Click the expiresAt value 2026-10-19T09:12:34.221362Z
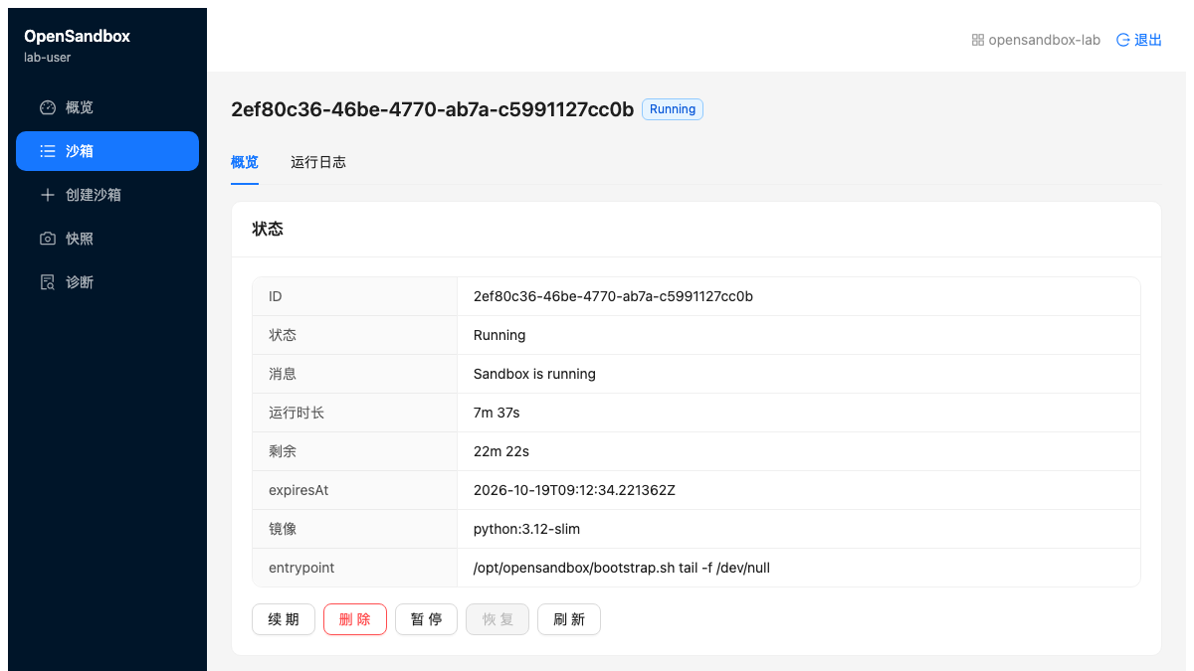1194x671 pixels. [x=574, y=490]
